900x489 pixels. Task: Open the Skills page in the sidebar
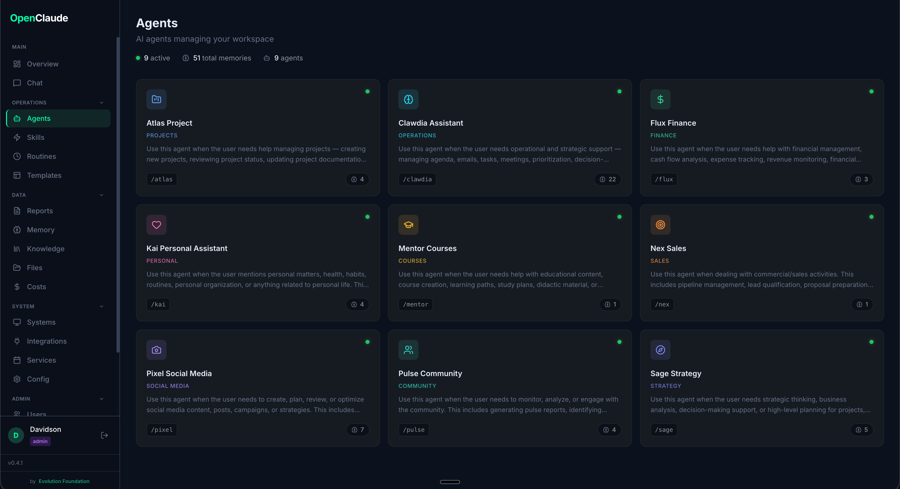[x=36, y=138]
